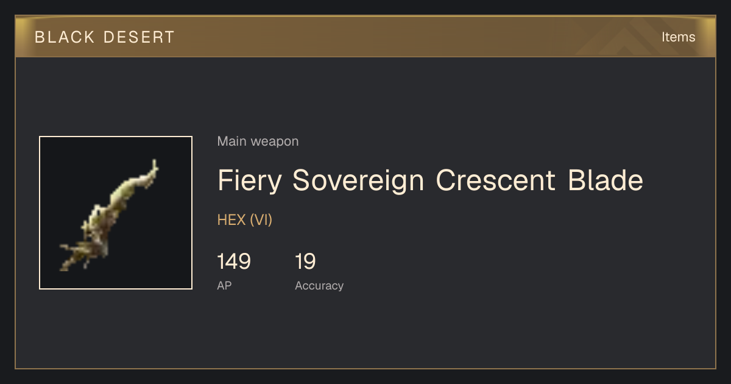Image resolution: width=731 pixels, height=384 pixels.
Task: Open the Items link in the header
Action: 678,37
